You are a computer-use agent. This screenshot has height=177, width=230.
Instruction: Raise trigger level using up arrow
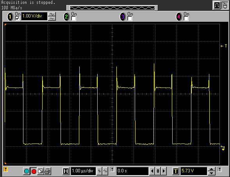[x=211, y=169]
